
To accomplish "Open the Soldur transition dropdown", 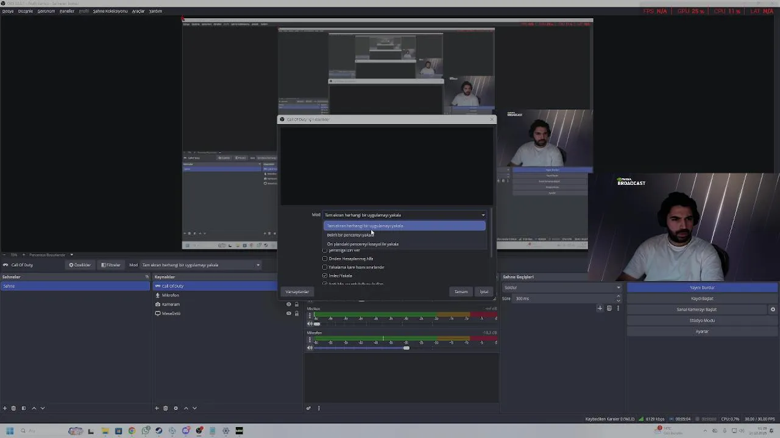I will pyautogui.click(x=562, y=287).
